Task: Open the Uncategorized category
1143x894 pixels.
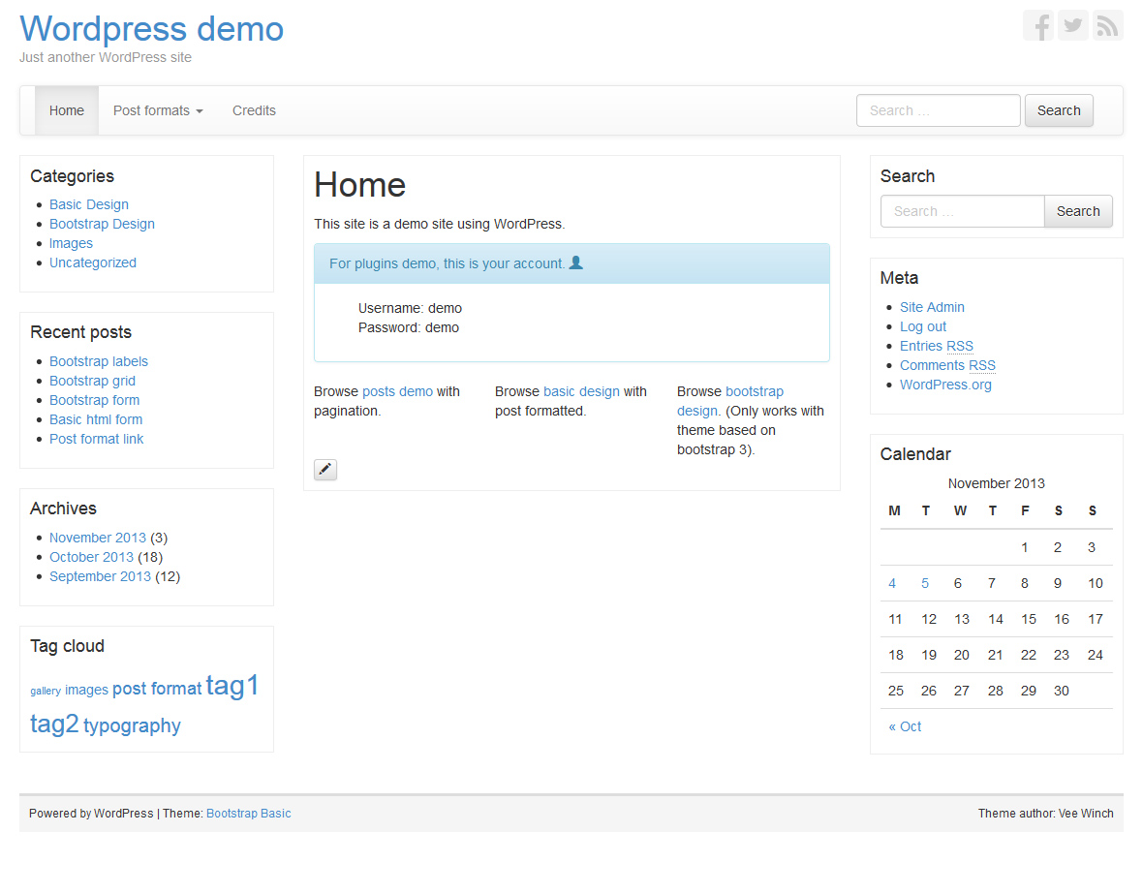Action: 93,262
